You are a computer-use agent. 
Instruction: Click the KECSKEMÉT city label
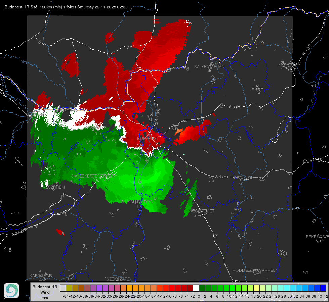202,211
